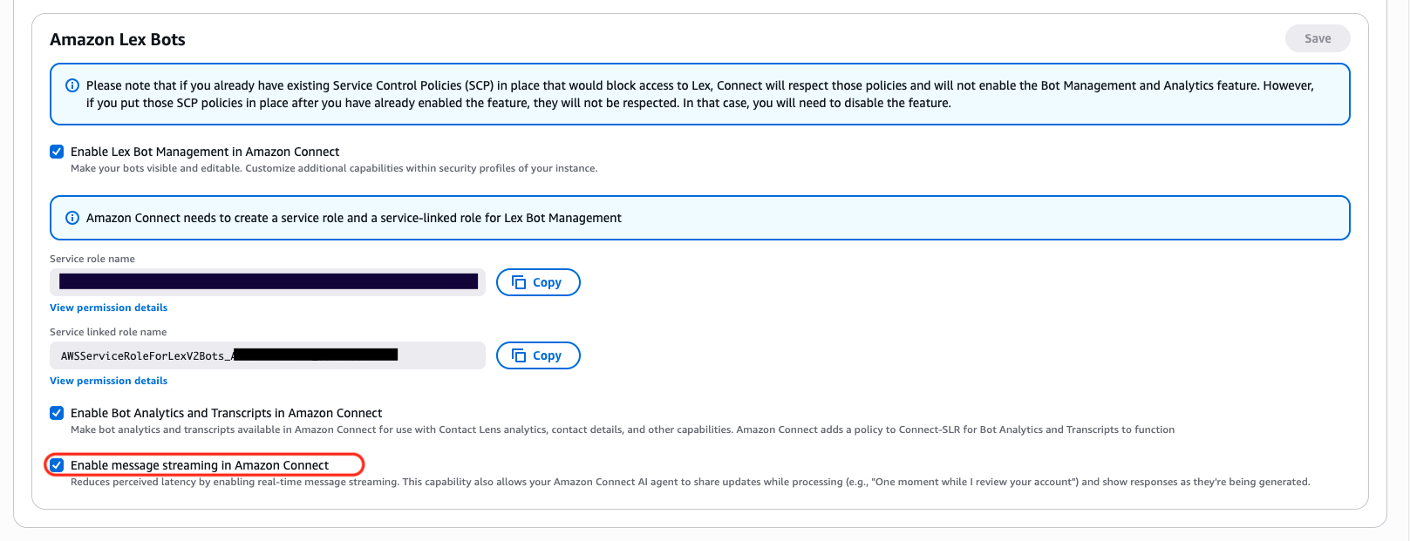This screenshot has height=541, width=1410.
Task: Click the copy icon beside Service linked role name
Action: tap(519, 355)
